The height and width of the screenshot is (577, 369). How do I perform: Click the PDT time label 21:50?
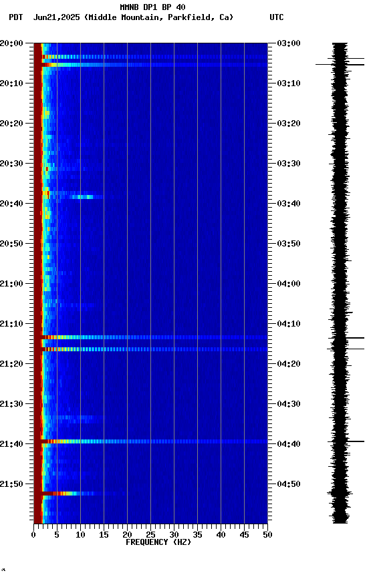(11, 484)
